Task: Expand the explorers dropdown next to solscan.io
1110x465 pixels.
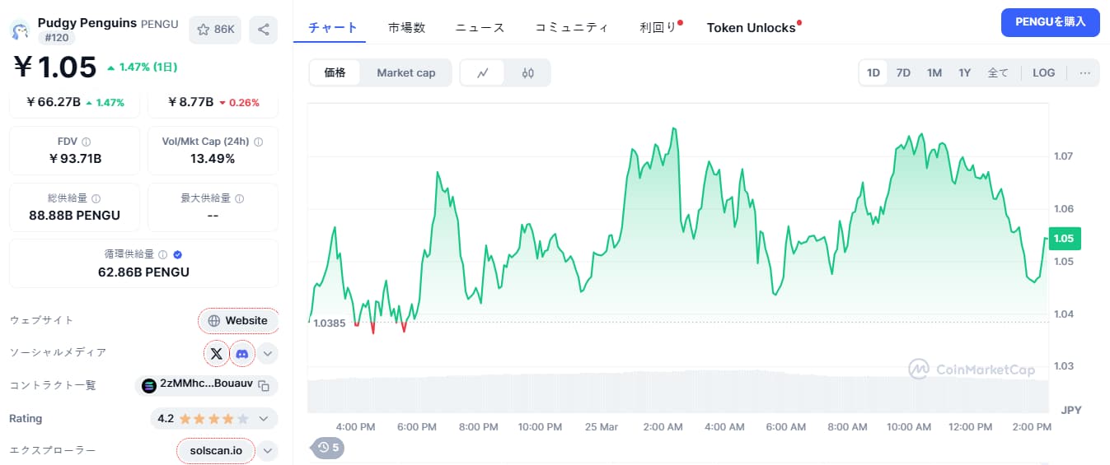Action: click(x=269, y=450)
